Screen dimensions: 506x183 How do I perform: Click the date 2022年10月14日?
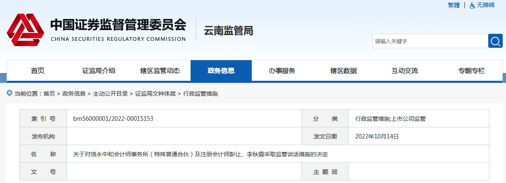click(x=377, y=136)
